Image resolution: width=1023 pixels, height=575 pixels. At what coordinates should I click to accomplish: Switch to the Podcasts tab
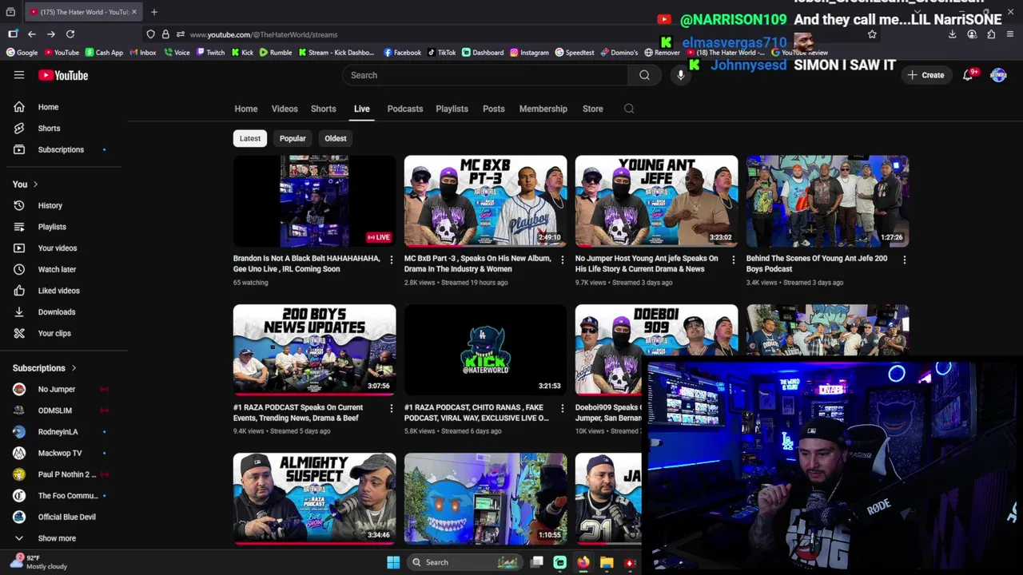tap(405, 109)
